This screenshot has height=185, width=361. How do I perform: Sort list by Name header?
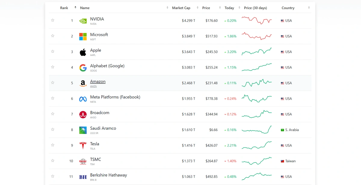click(85, 8)
